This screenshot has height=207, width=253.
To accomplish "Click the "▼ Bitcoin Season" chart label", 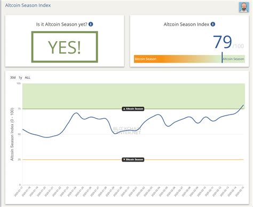I will (133, 159).
